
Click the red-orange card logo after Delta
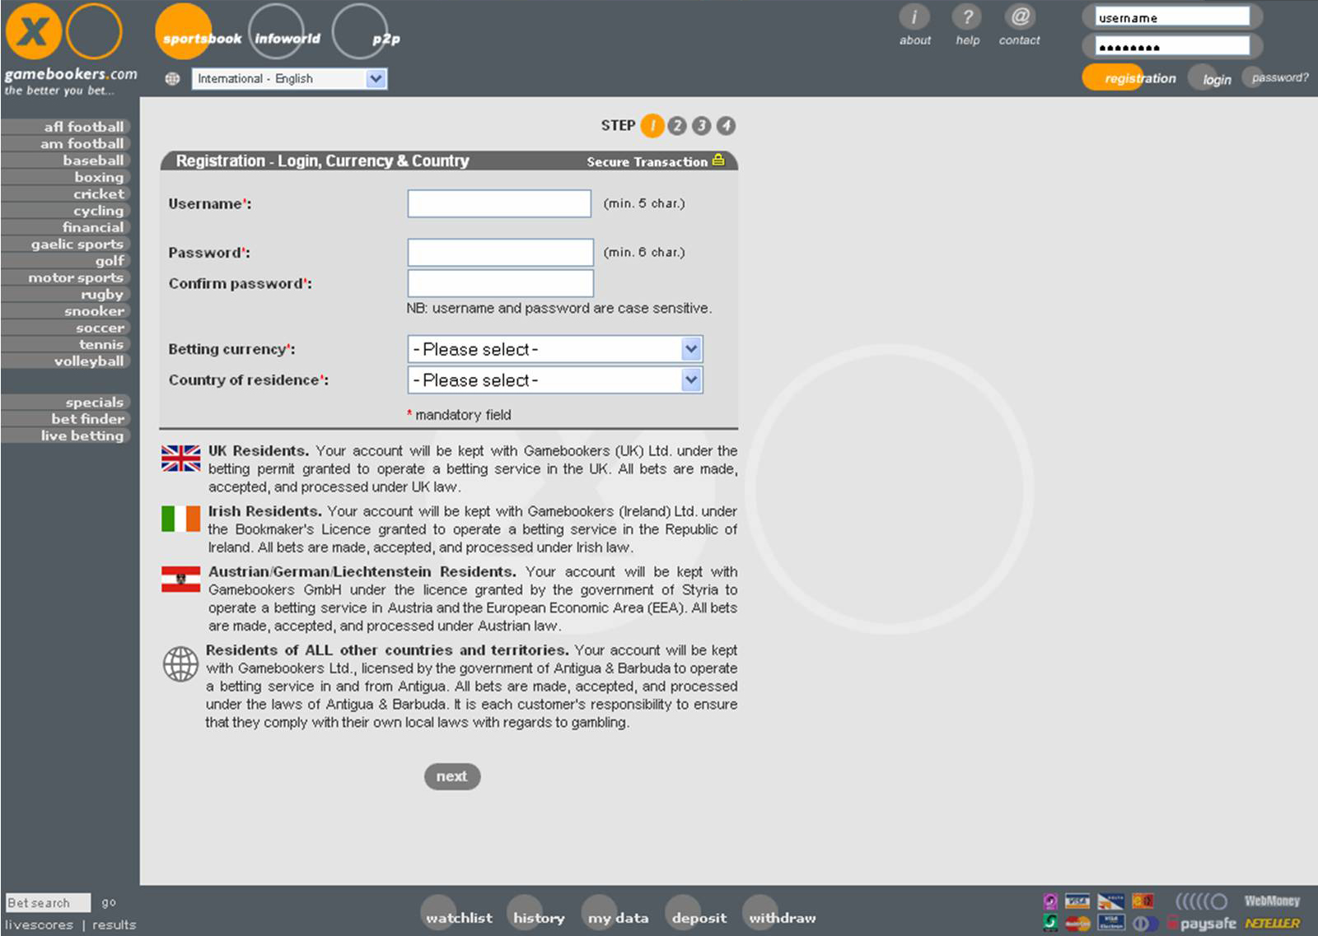(1143, 901)
